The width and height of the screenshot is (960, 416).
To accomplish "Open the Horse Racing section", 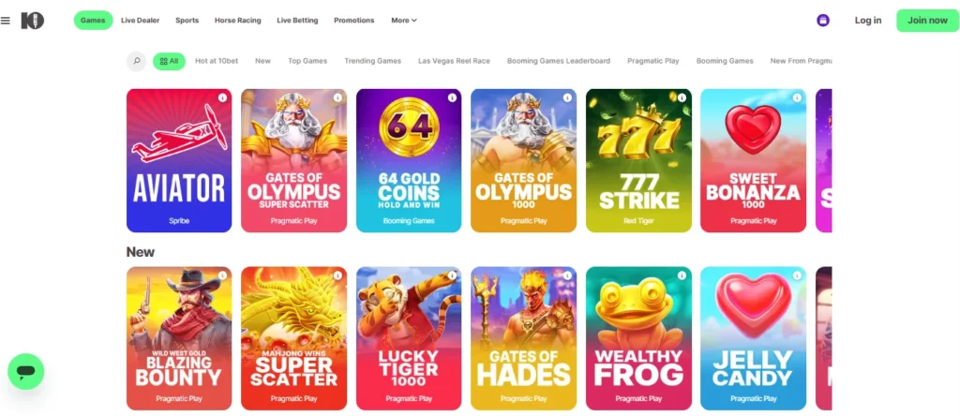I will 237,21.
